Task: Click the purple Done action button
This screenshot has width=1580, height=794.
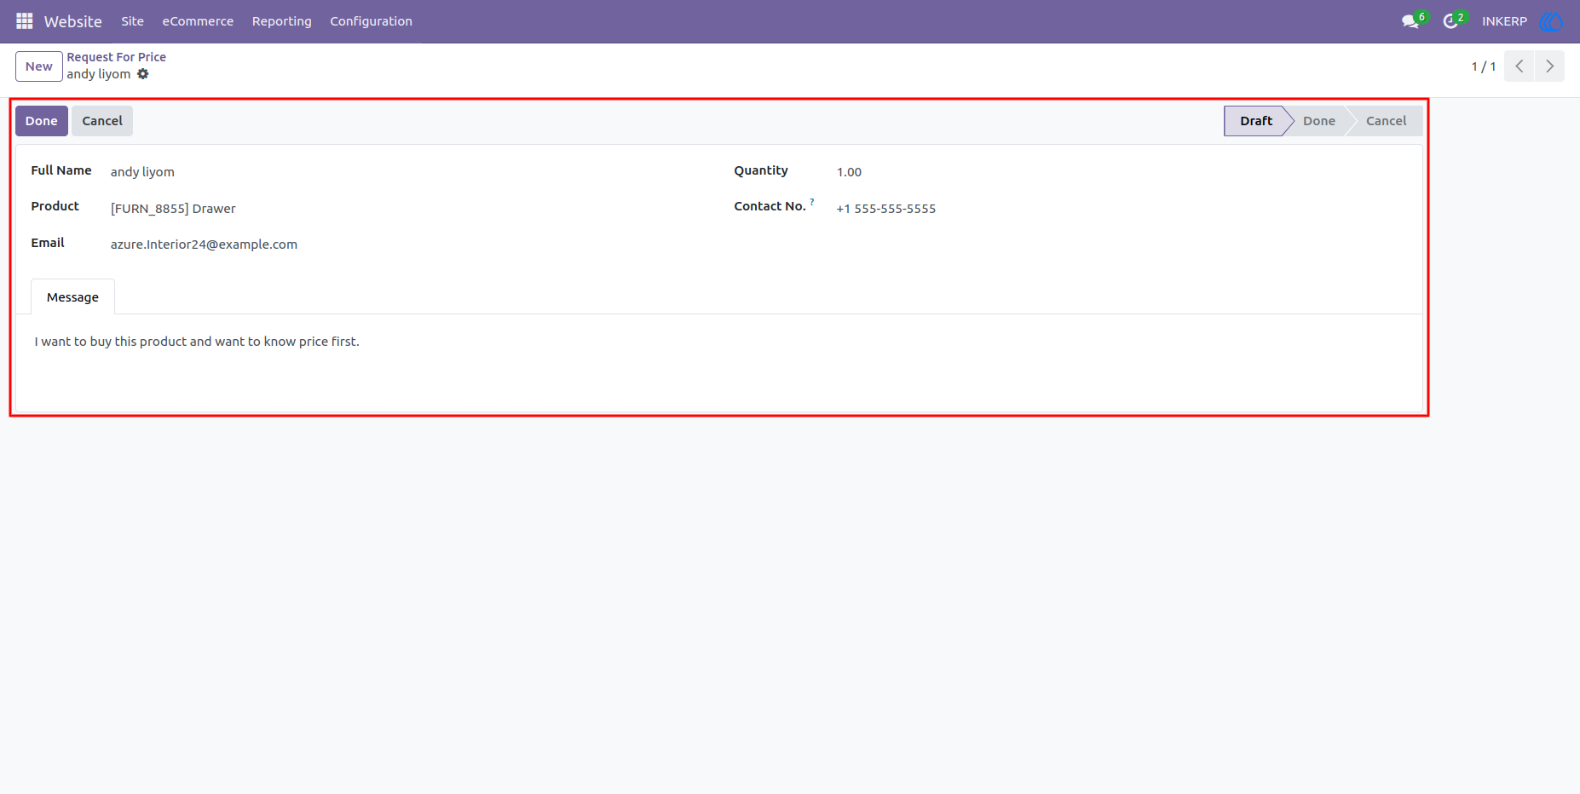Action: point(42,121)
